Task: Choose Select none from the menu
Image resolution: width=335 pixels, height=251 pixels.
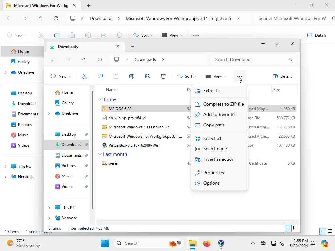Action: click(x=220, y=149)
